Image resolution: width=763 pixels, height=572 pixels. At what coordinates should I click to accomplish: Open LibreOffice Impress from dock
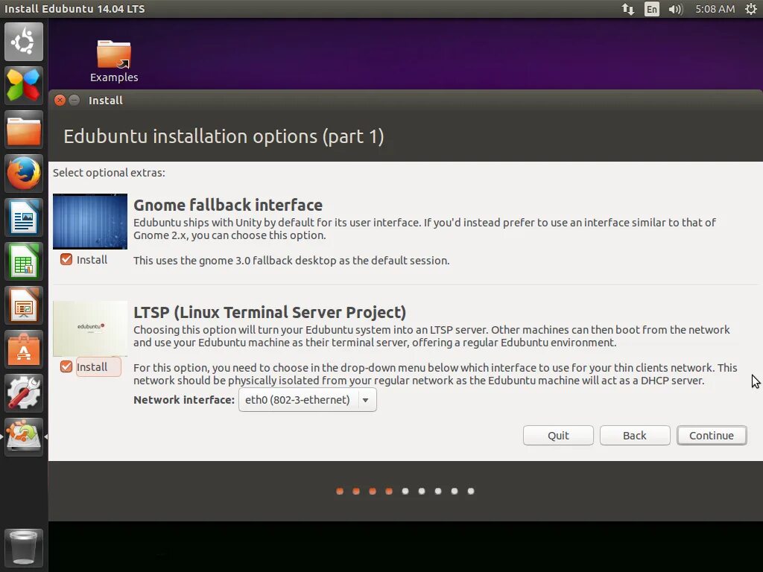(24, 305)
